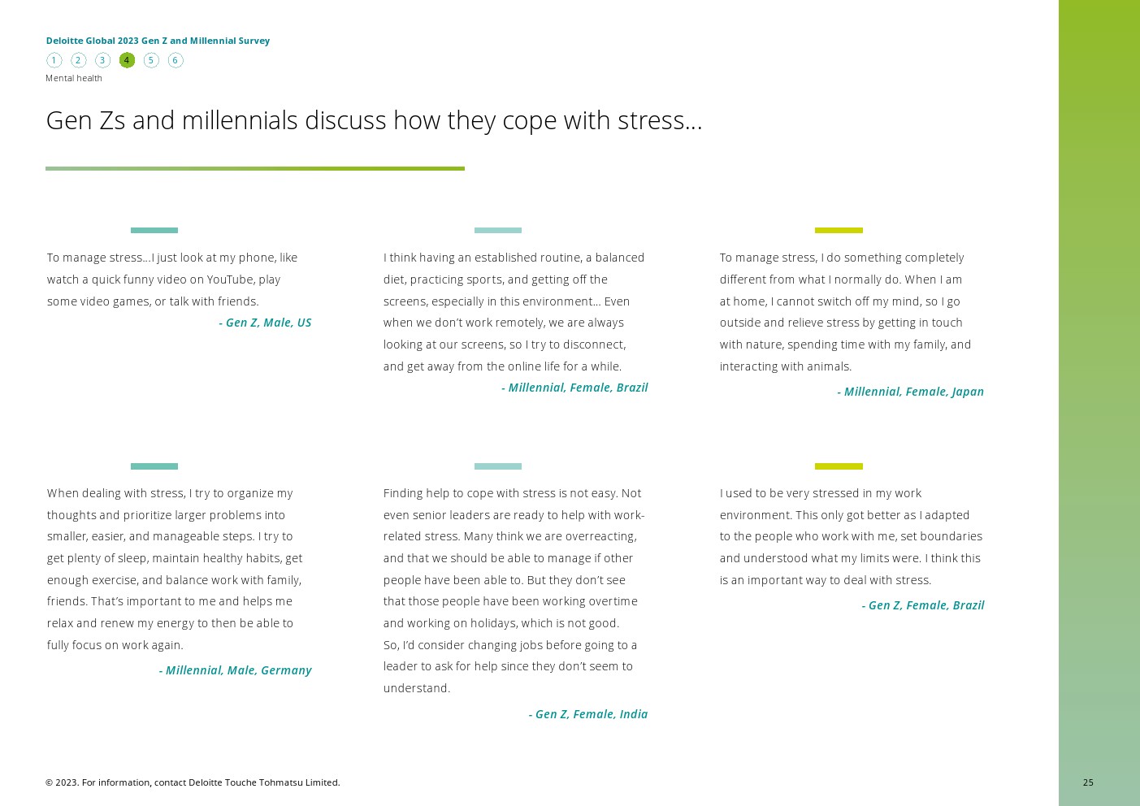Click the Mental health section label
This screenshot has width=1140, height=806.
point(74,78)
